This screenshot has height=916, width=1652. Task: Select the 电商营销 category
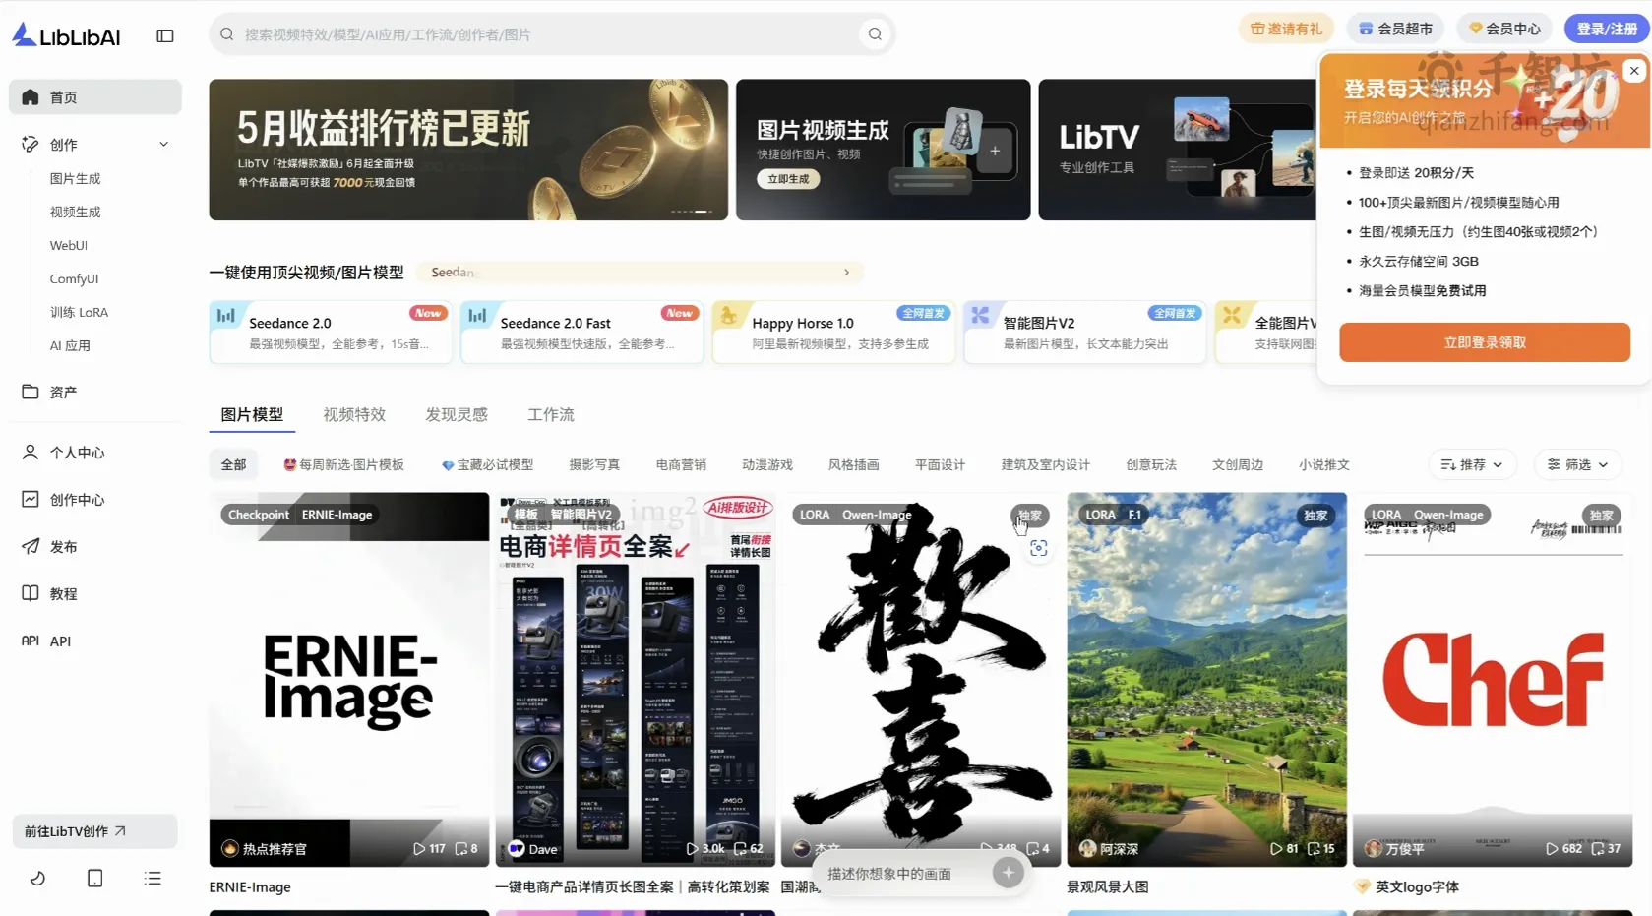pos(681,465)
